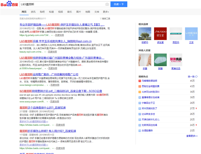201x154 pixels.
Task: Switch to the 图片 tab
Action: point(79,12)
